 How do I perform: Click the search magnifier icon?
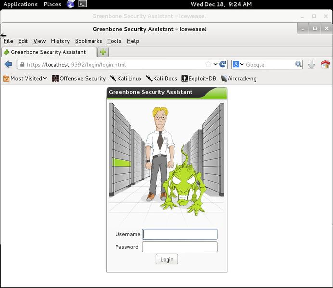298,64
